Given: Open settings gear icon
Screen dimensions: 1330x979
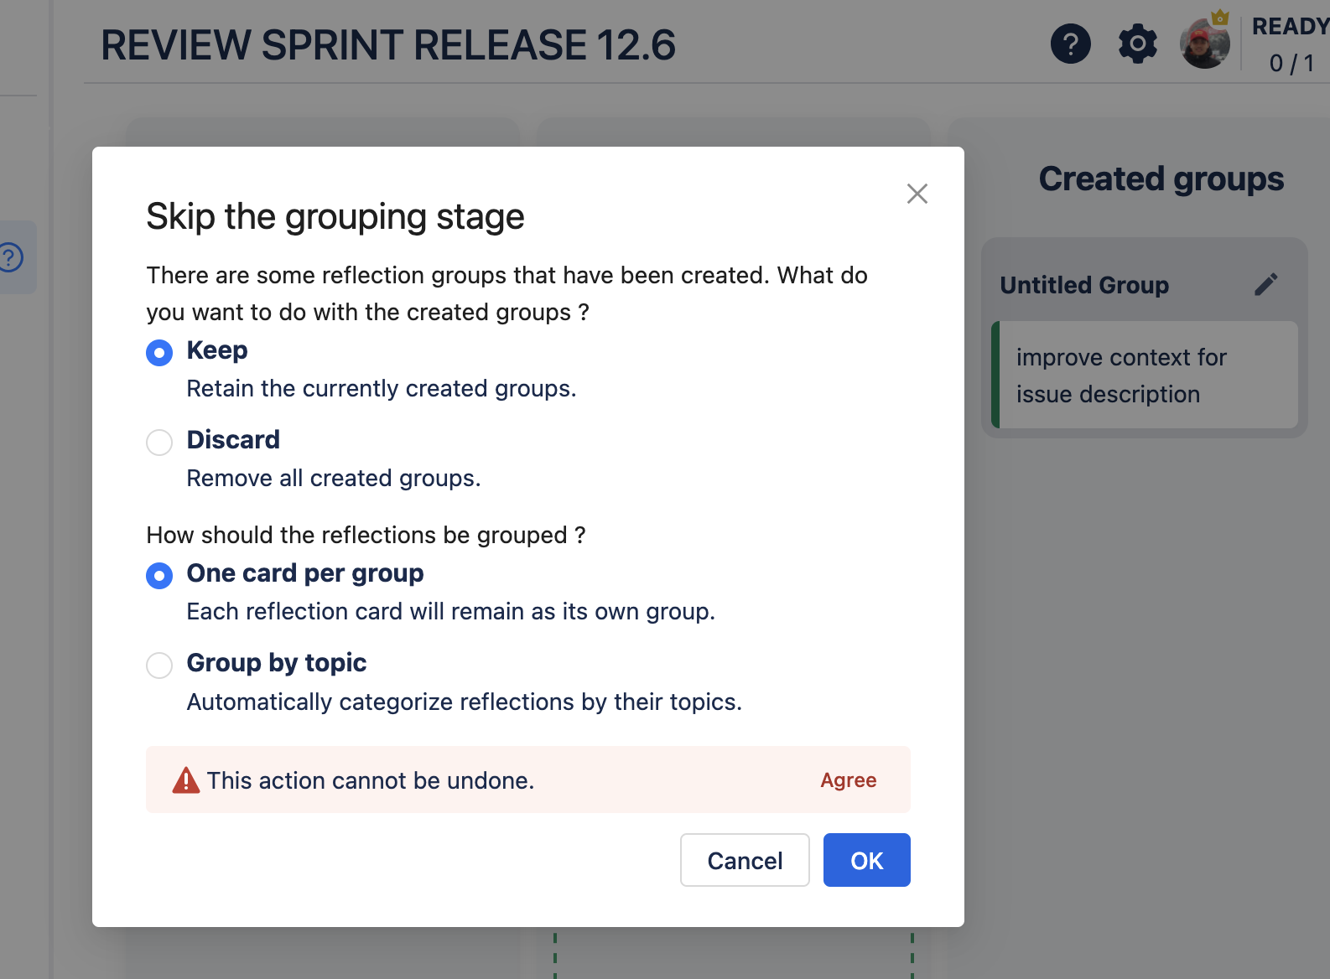Looking at the screenshot, I should pos(1137,44).
